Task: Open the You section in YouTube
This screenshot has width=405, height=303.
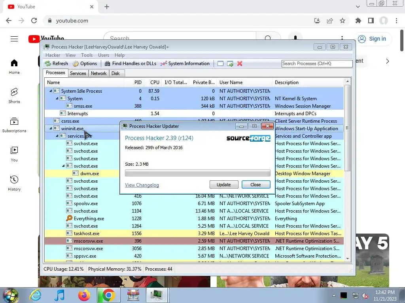Action: point(14,154)
